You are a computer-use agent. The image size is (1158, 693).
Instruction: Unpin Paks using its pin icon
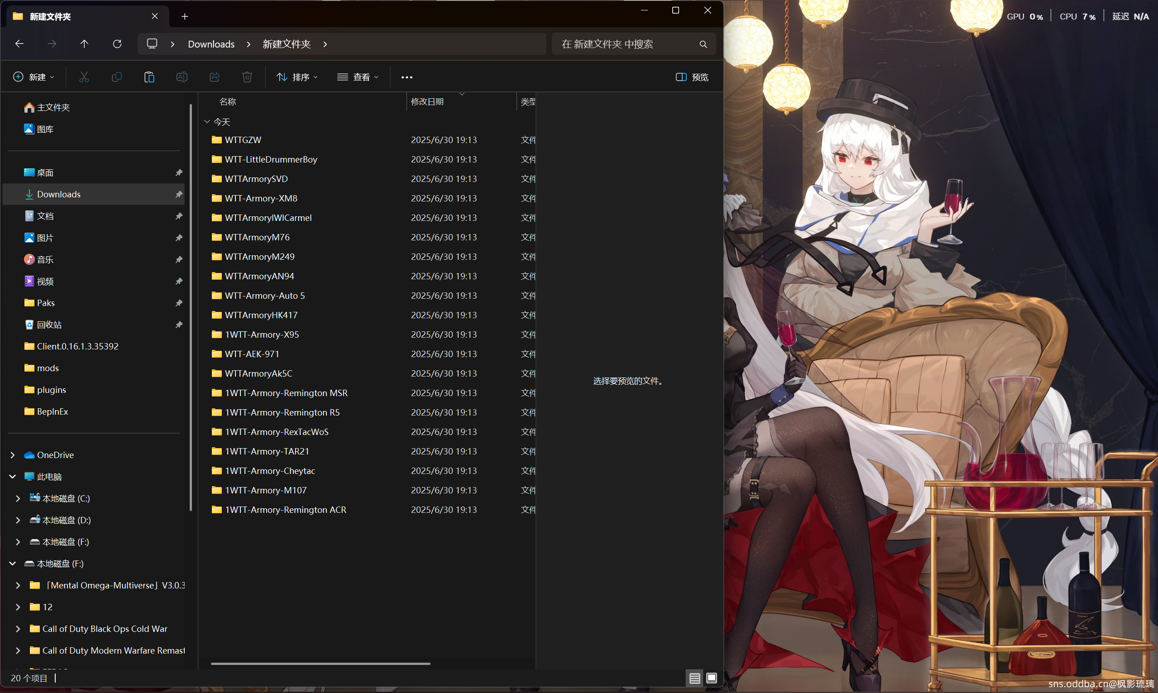(x=179, y=303)
